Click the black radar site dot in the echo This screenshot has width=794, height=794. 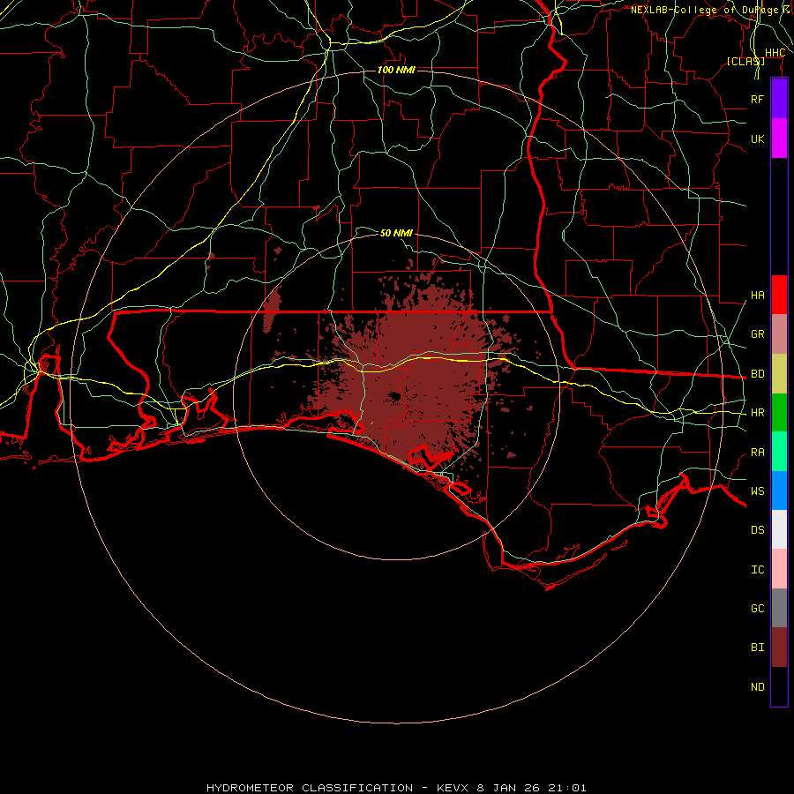pos(394,396)
